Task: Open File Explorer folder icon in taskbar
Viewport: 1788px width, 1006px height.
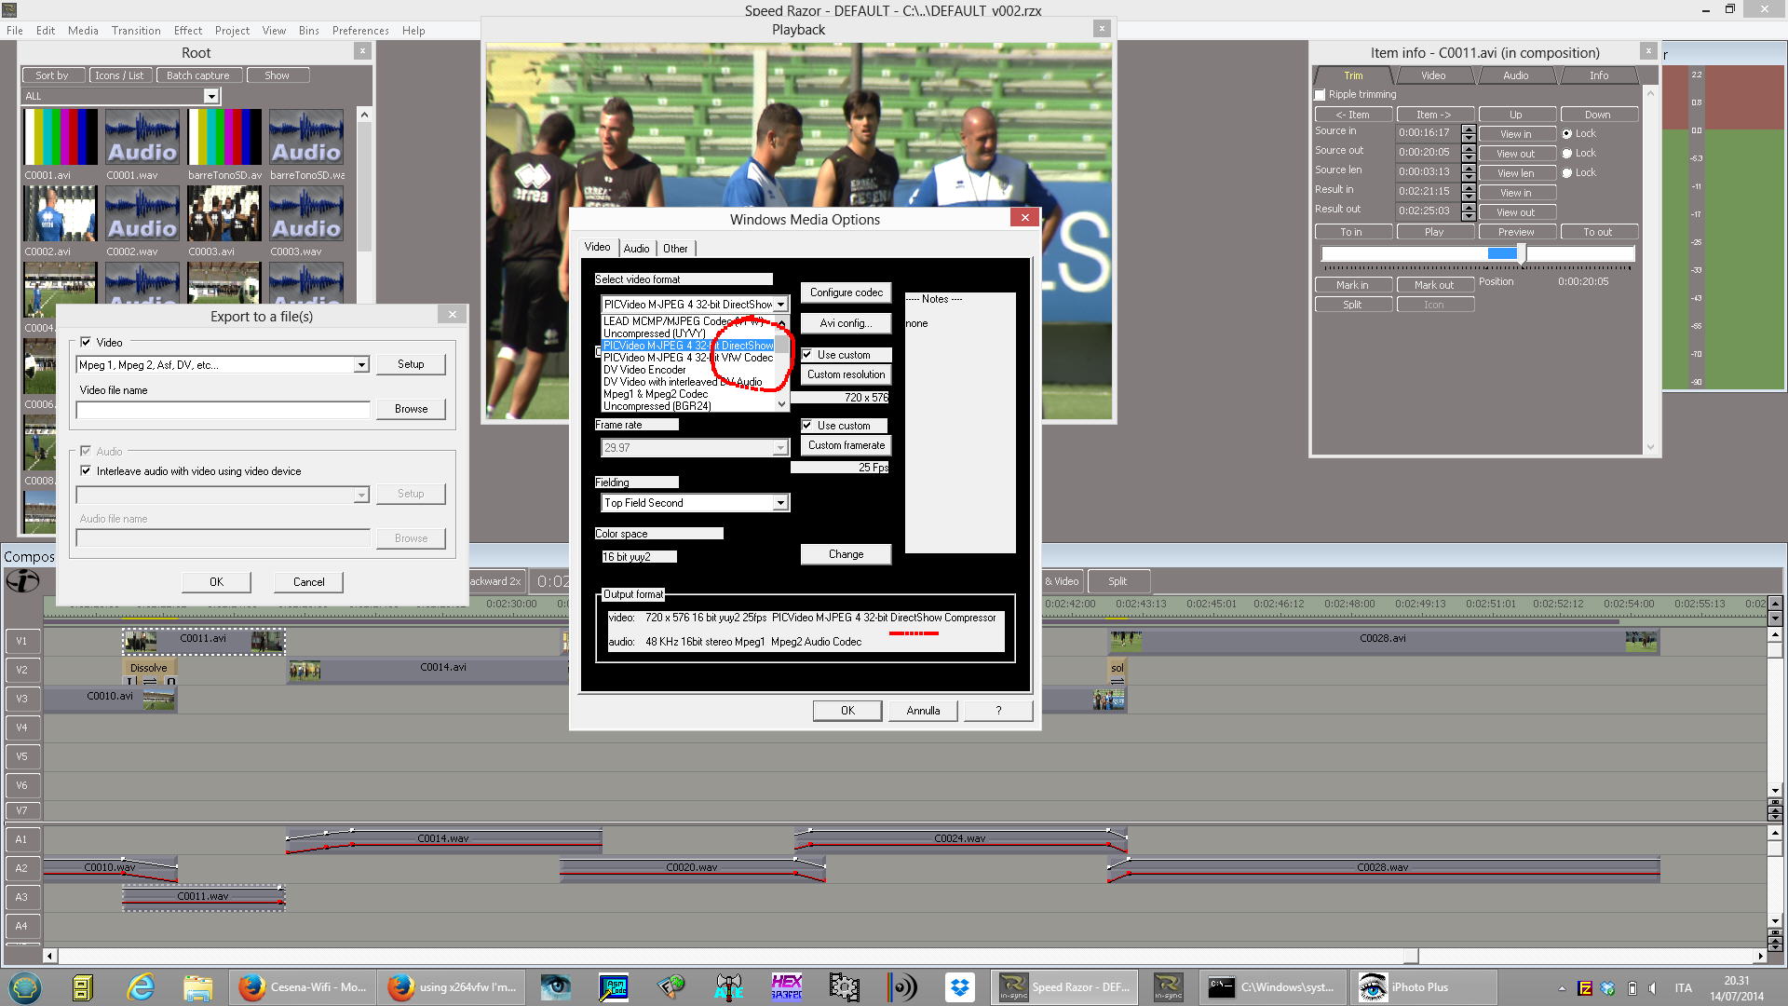Action: coord(198,987)
